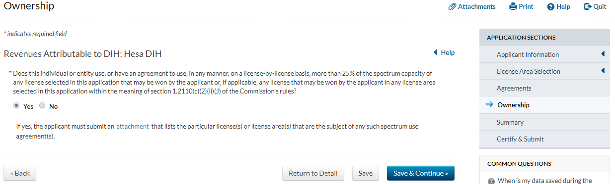Image resolution: width=615 pixels, height=184 pixels.
Task: Click the triangle icon beside section Help
Action: coord(436,52)
